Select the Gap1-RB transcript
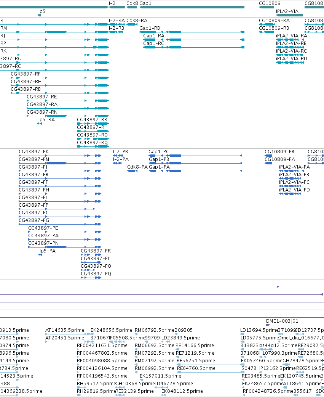This screenshot has height=397, width=324. tap(192, 32)
